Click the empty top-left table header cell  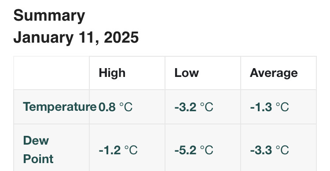click(51, 73)
